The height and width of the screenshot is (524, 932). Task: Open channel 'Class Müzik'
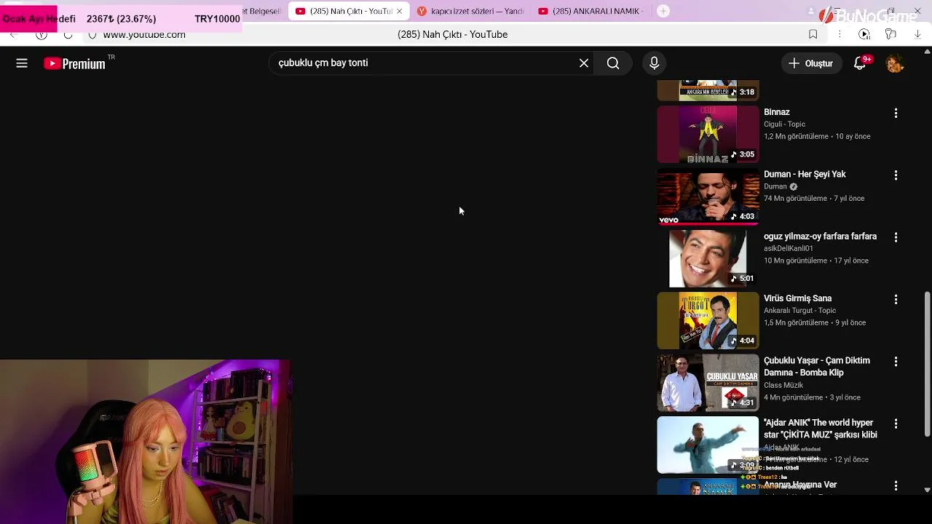(783, 385)
